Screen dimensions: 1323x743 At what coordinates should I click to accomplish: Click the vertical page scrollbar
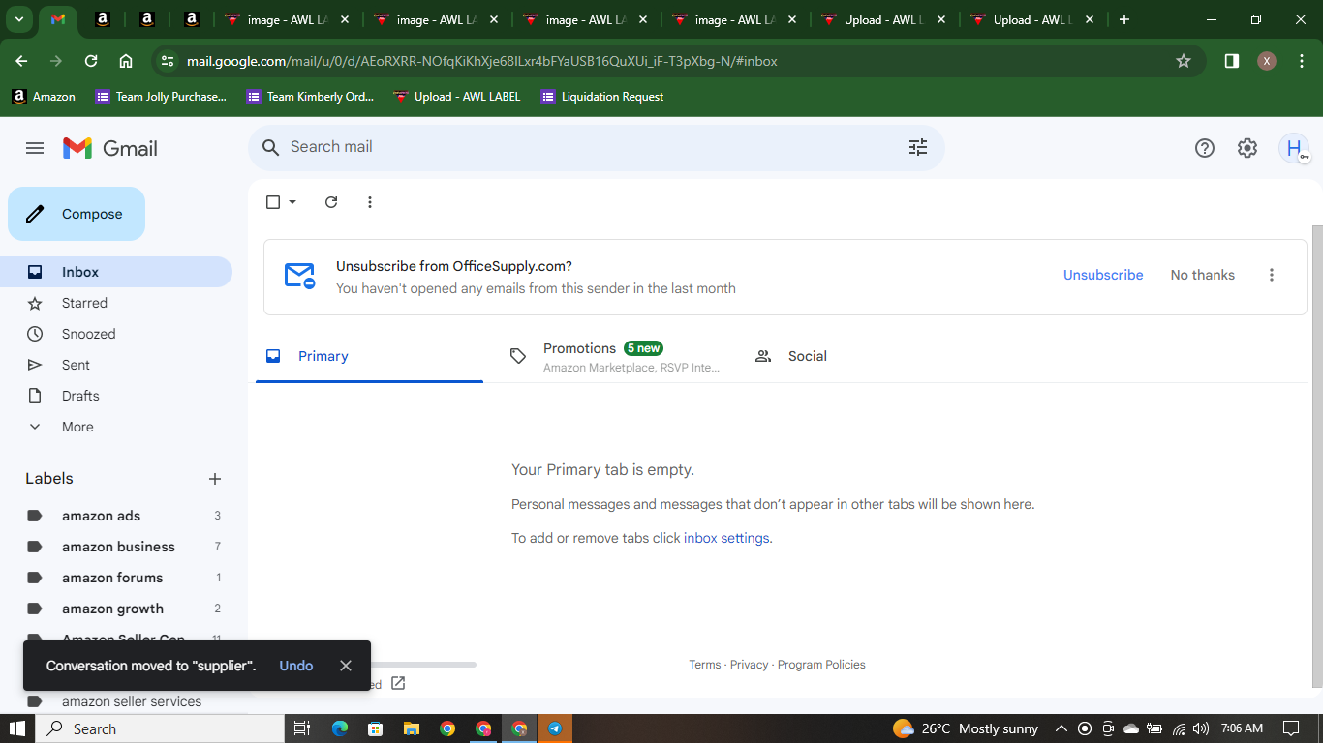[1316, 455]
